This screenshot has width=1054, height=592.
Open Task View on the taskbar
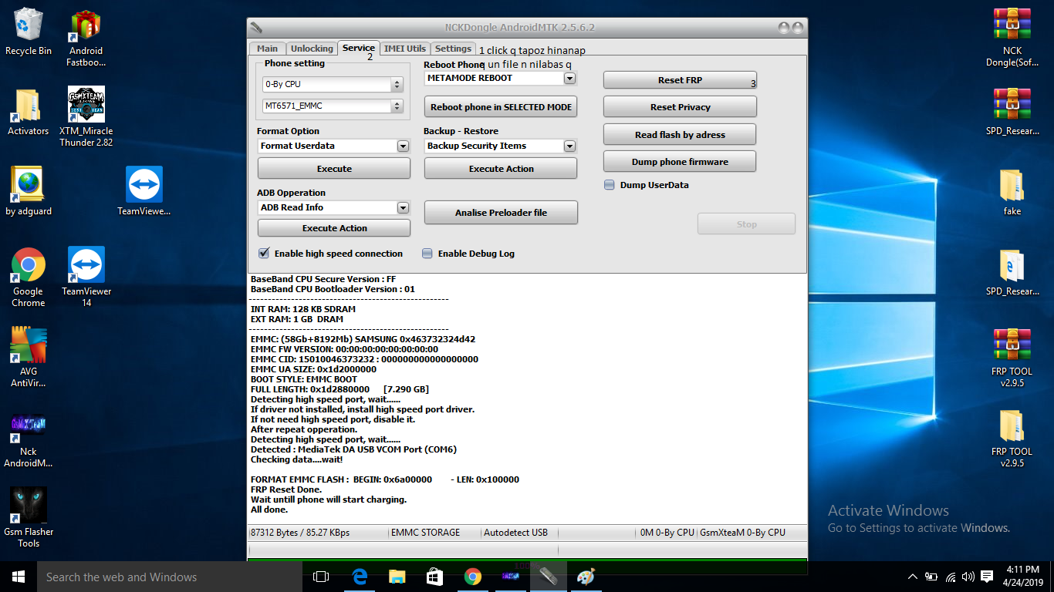[x=321, y=577]
